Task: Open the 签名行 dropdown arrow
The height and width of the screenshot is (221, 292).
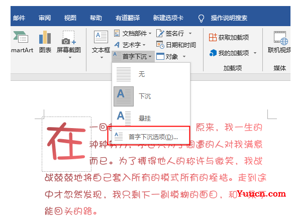Action: coord(190,34)
